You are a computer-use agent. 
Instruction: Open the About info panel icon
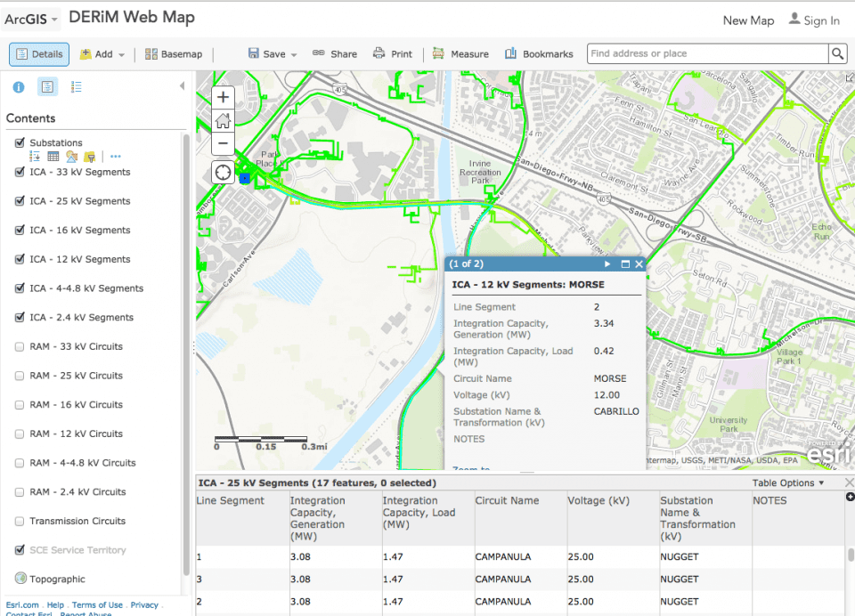[18, 86]
